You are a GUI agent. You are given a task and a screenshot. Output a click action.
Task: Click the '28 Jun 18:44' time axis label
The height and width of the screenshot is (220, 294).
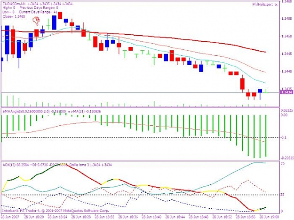tap(175, 217)
